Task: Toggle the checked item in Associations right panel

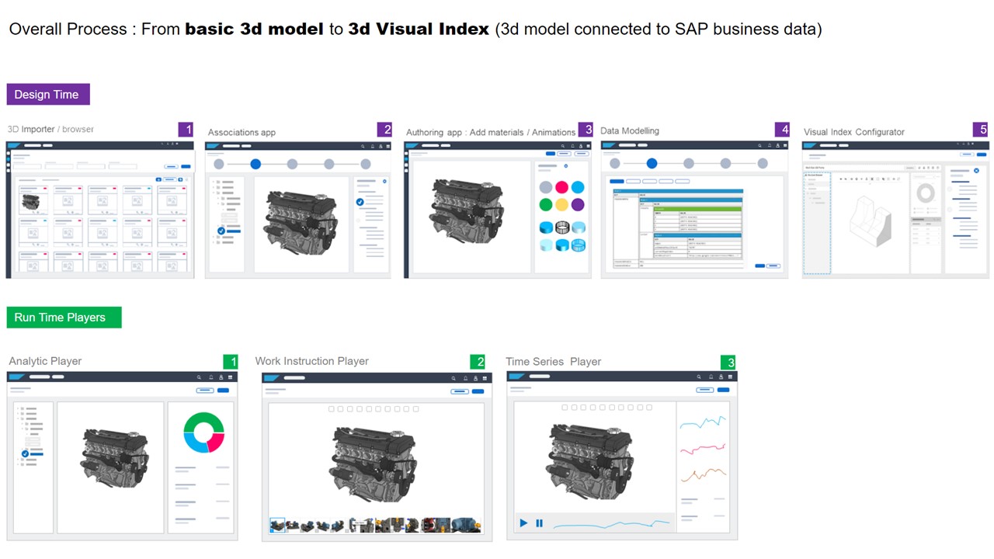Action: point(360,202)
